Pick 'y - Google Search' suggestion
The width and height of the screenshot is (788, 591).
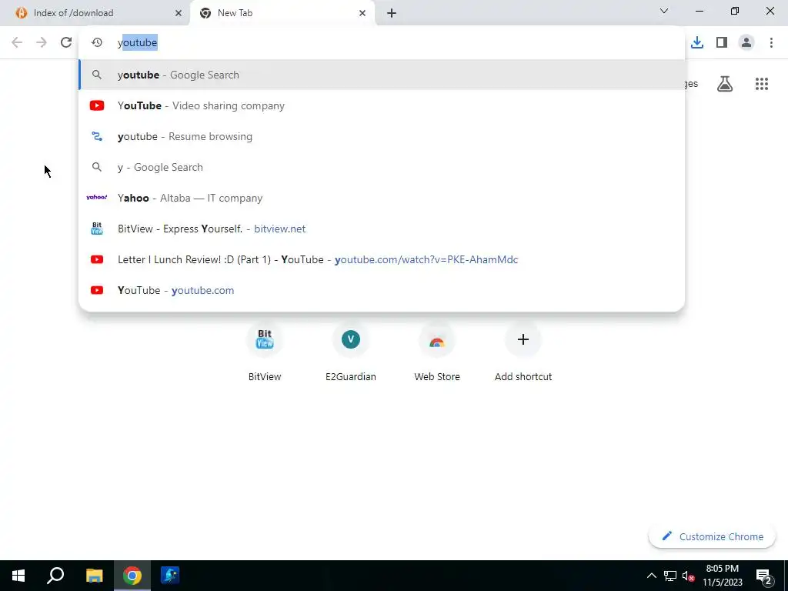[x=382, y=167]
